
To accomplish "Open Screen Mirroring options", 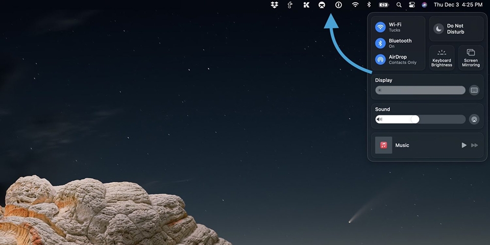I will 471,58.
